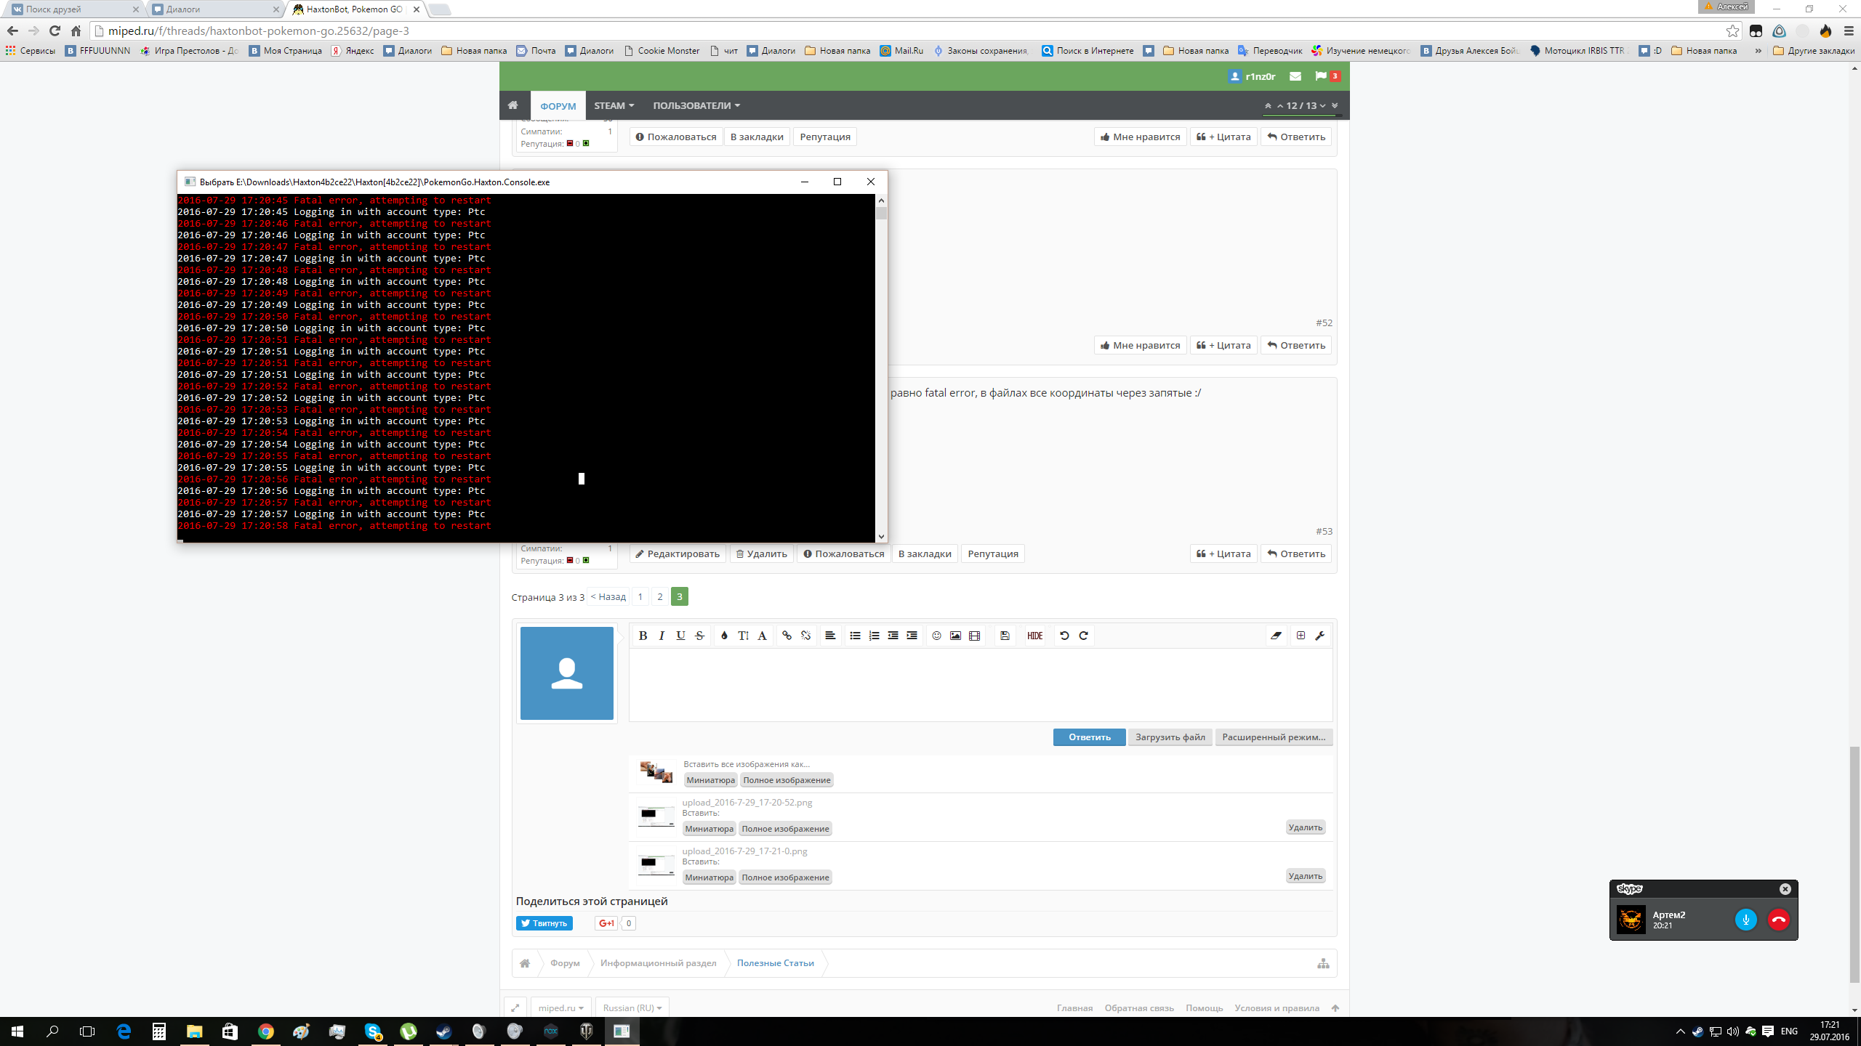Undo last edit in reply editor

(1064, 636)
